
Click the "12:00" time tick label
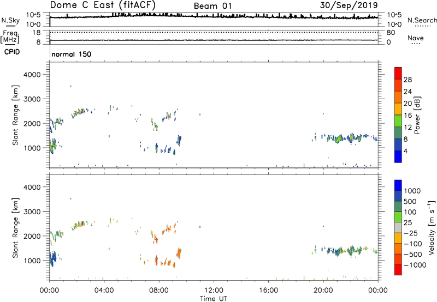point(214,291)
